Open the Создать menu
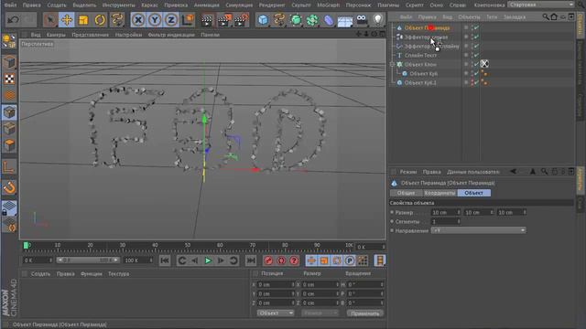 [57, 5]
